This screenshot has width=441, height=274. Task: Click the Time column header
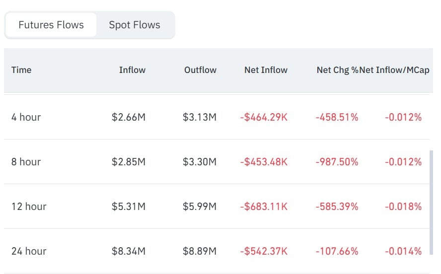[x=21, y=70]
